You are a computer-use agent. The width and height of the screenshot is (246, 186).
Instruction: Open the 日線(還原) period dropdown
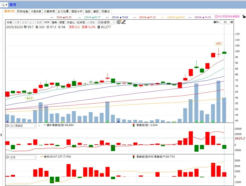point(106,22)
